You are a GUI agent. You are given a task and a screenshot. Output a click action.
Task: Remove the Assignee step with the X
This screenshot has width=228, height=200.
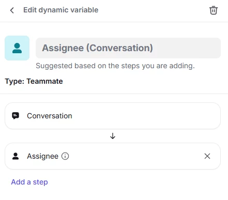click(x=207, y=156)
